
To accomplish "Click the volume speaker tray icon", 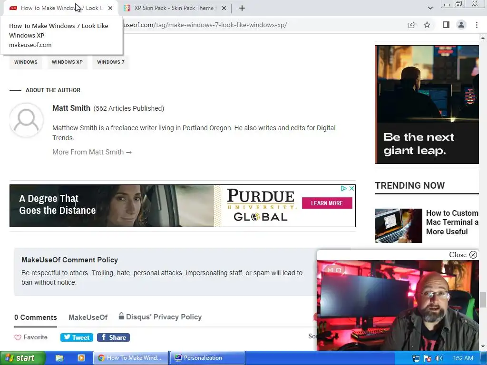I will (438, 358).
